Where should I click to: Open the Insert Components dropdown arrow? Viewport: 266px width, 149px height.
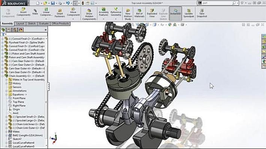[x=23, y=19]
